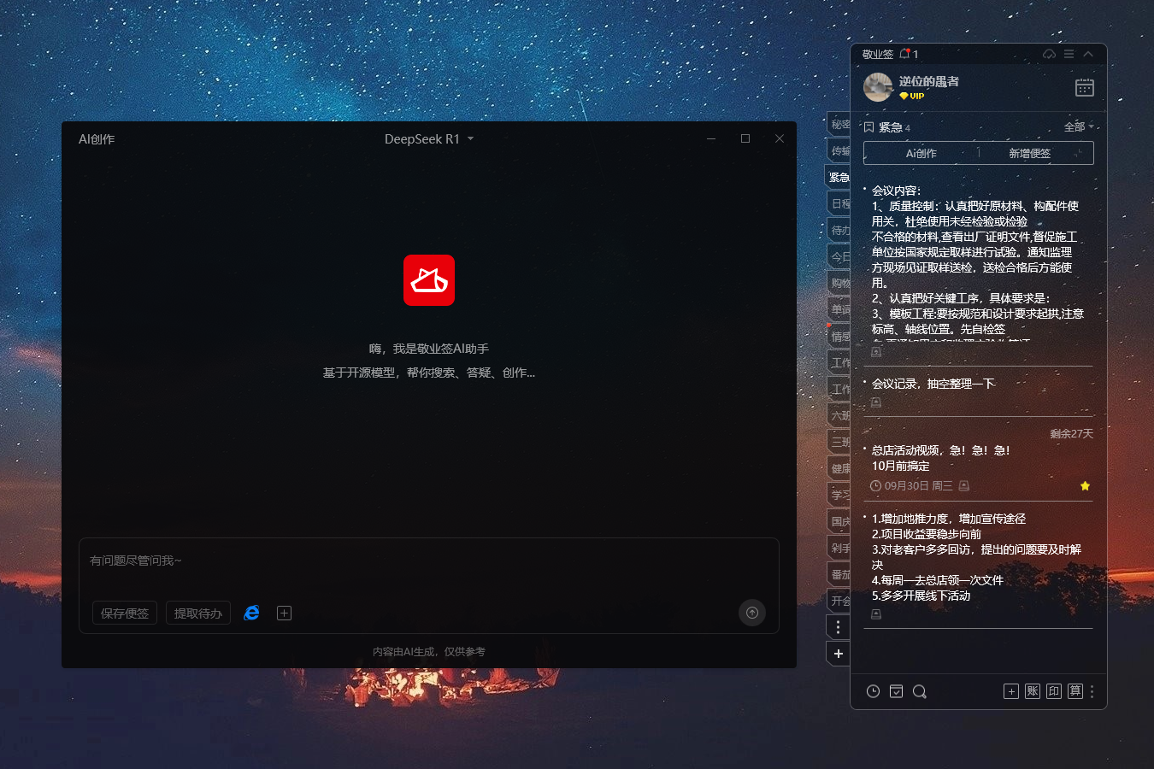Switch to the 传输 category tab
The height and width of the screenshot is (769, 1154).
pos(839,150)
